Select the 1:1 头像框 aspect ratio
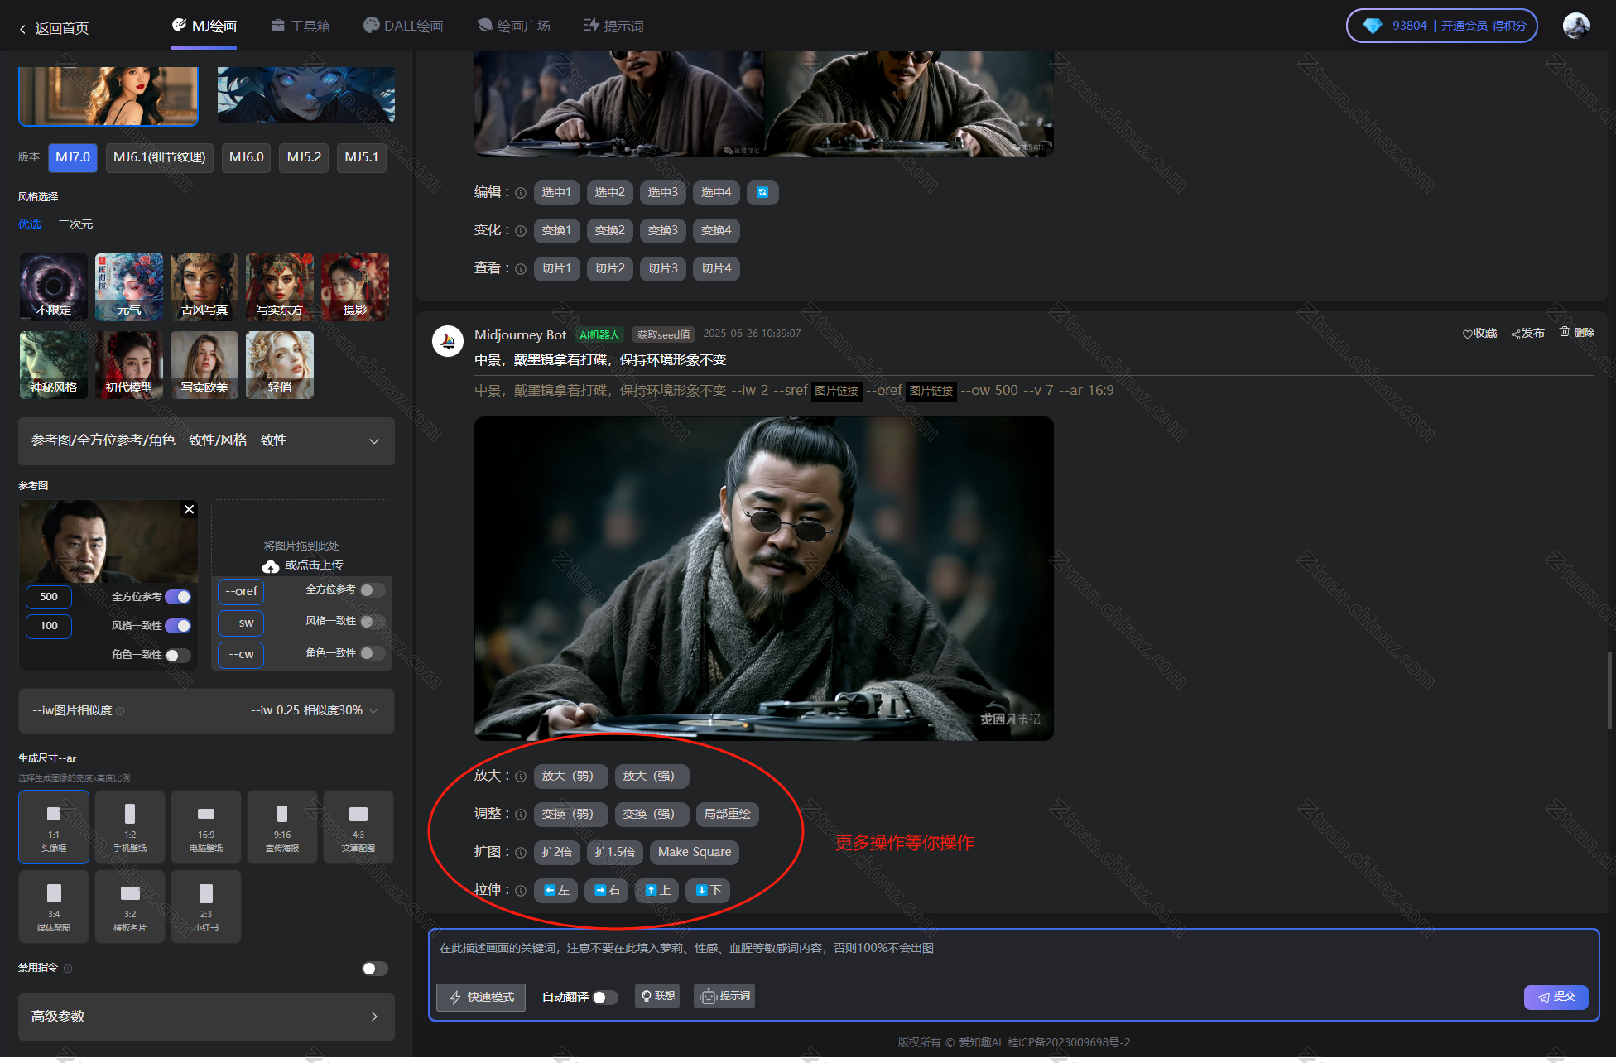This screenshot has height=1063, width=1616. pyautogui.click(x=54, y=827)
